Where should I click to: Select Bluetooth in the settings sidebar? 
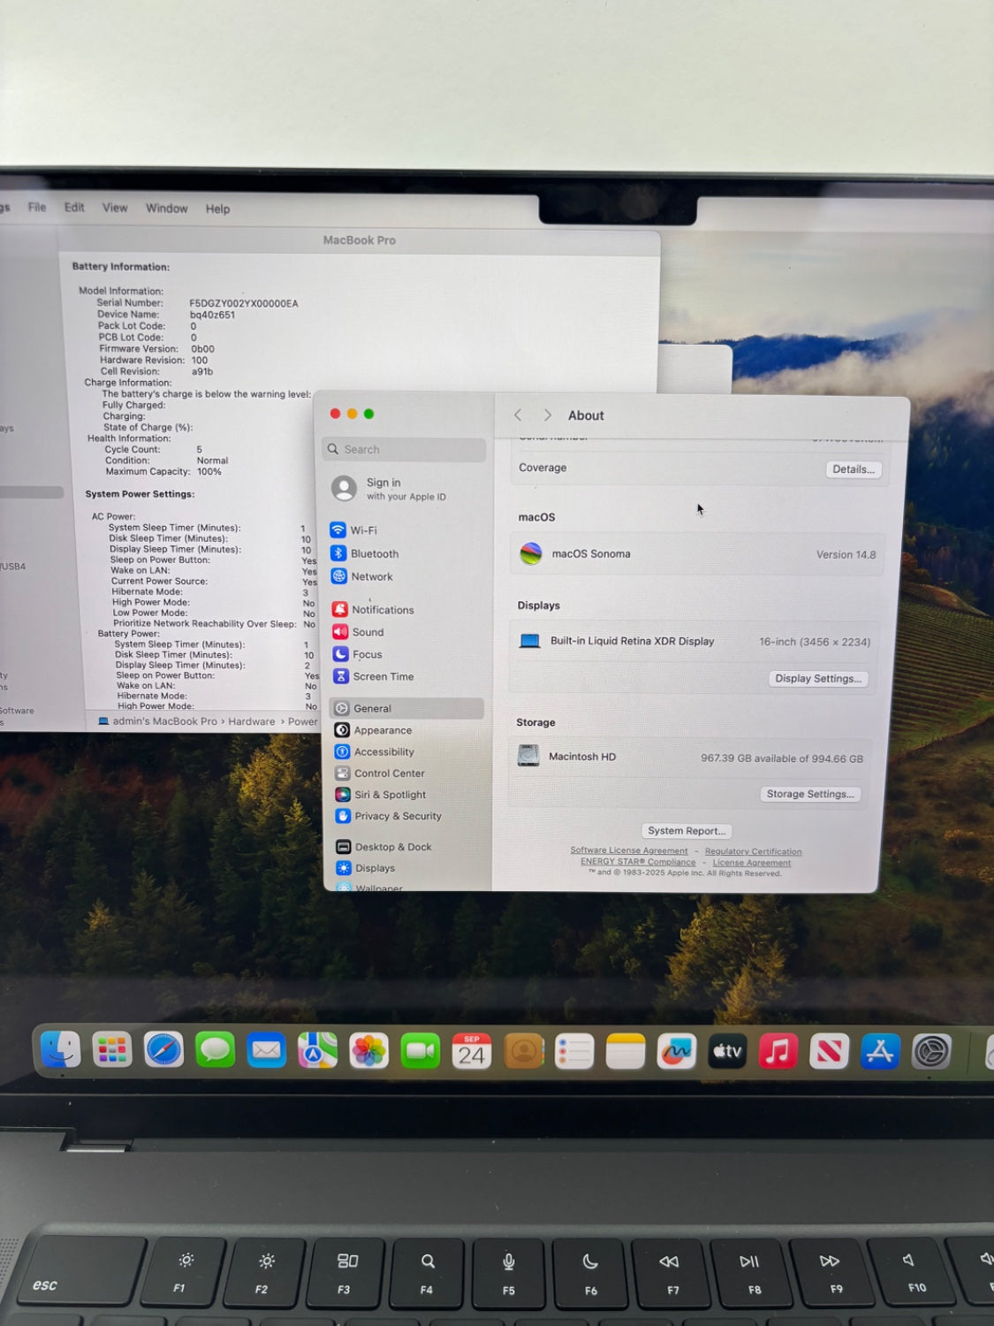[x=374, y=553]
